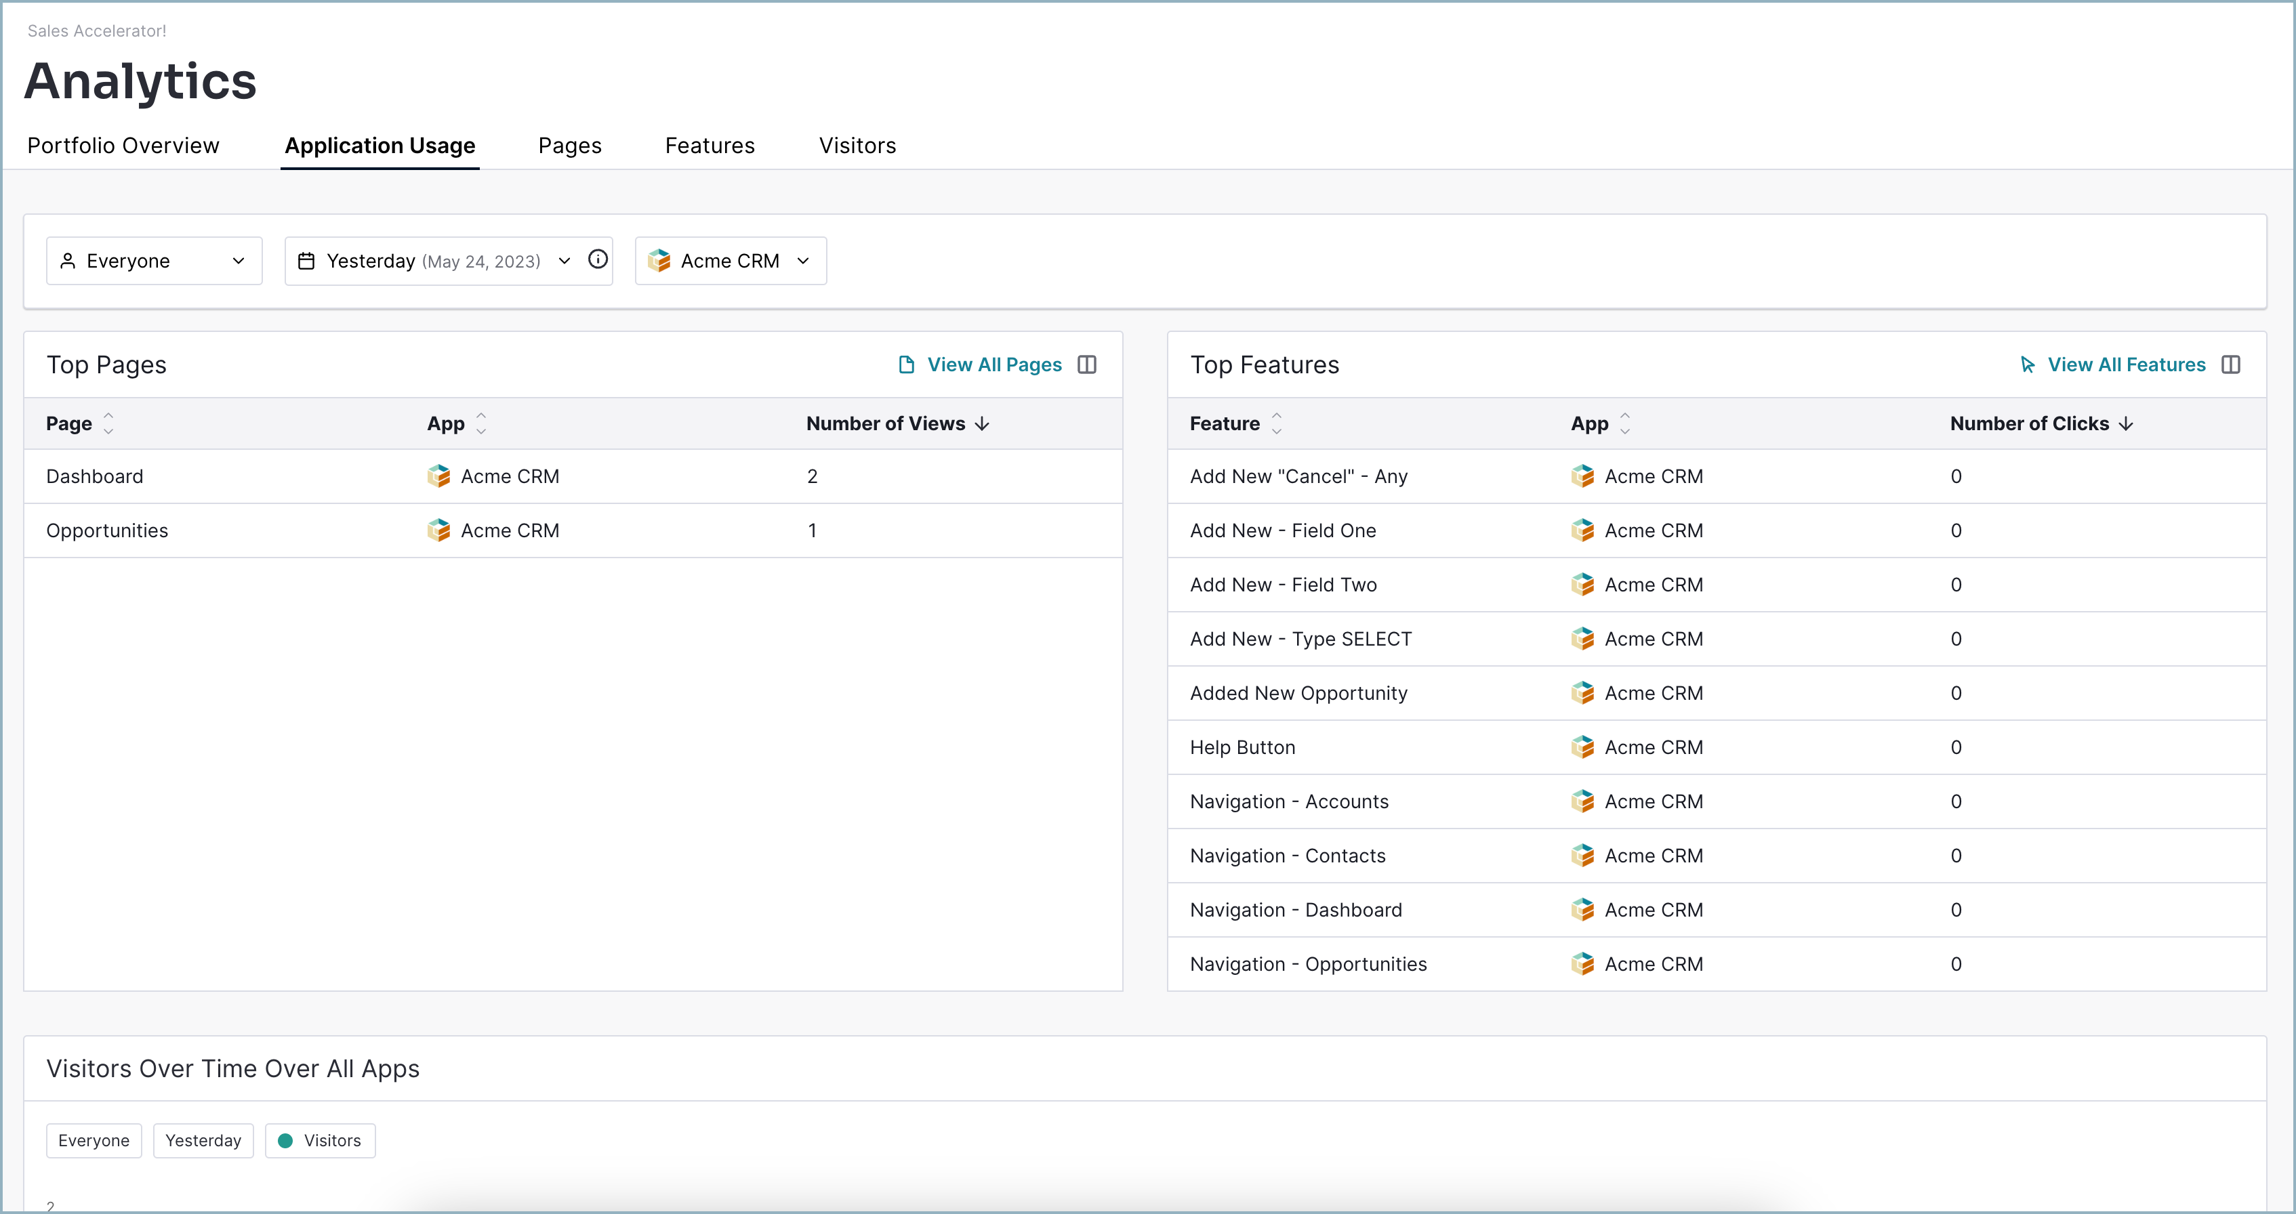Screen dimensions: 2296x1214
Task: Click the Visitors Over Time Over All Apps heading
Action: pos(232,1068)
